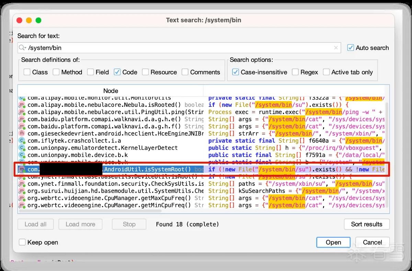Disable the Auto search checkbox
The width and height of the screenshot is (412, 271).
pyautogui.click(x=351, y=48)
